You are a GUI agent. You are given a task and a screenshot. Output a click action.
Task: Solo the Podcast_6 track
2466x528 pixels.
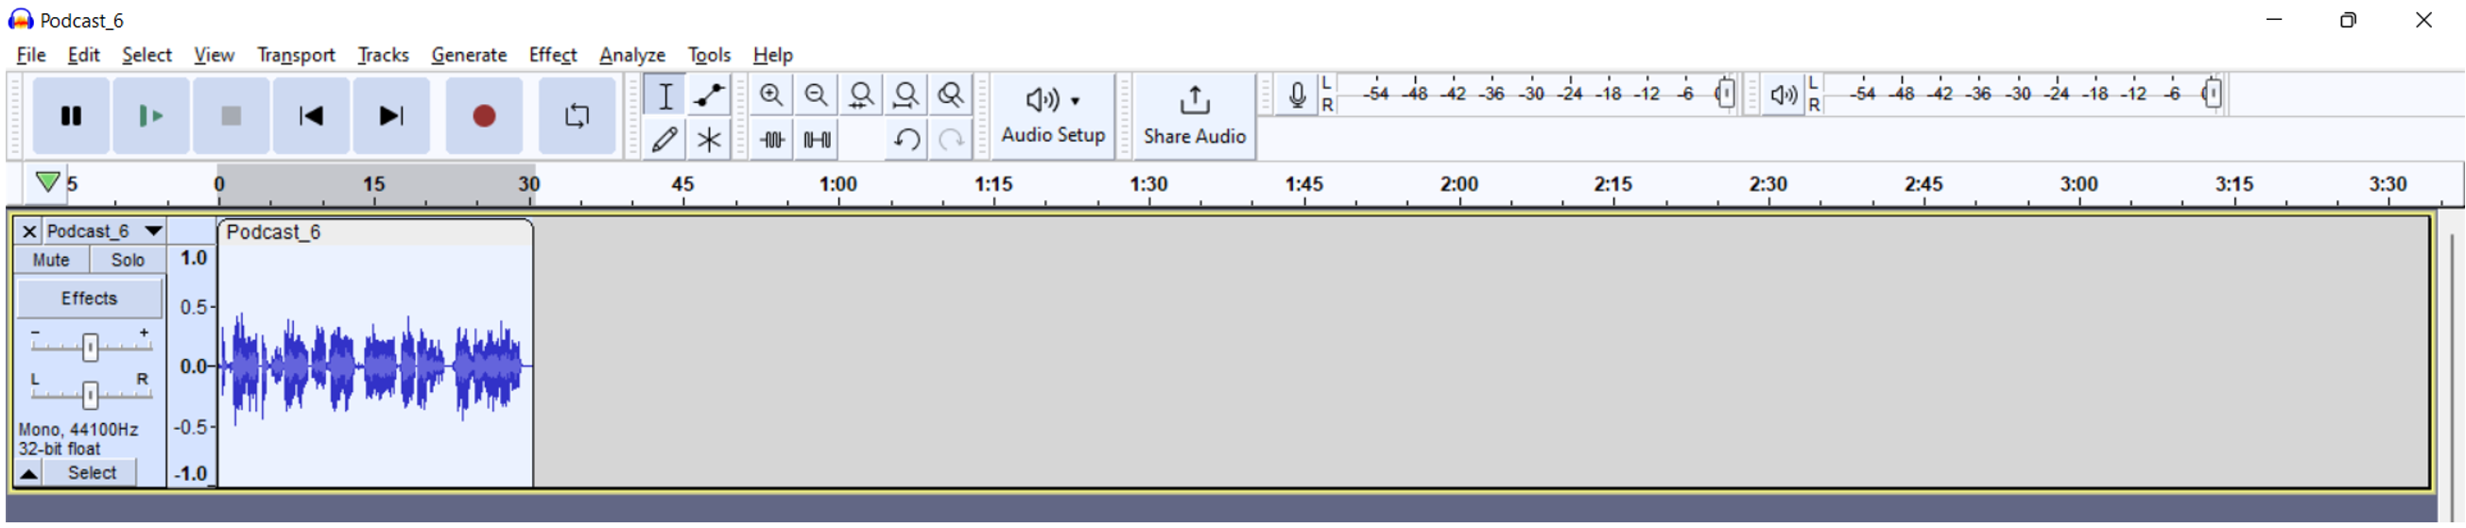128,260
